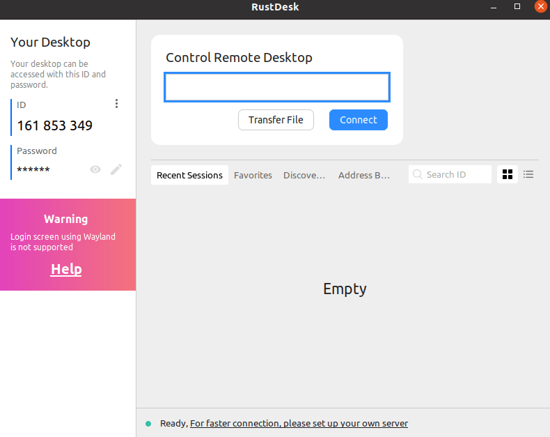Click the Wayland not supported warning text
Image resolution: width=550 pixels, height=437 pixels.
pyautogui.click(x=63, y=242)
